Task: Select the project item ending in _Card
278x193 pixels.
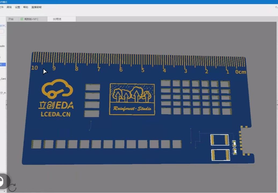Action: [3, 79]
